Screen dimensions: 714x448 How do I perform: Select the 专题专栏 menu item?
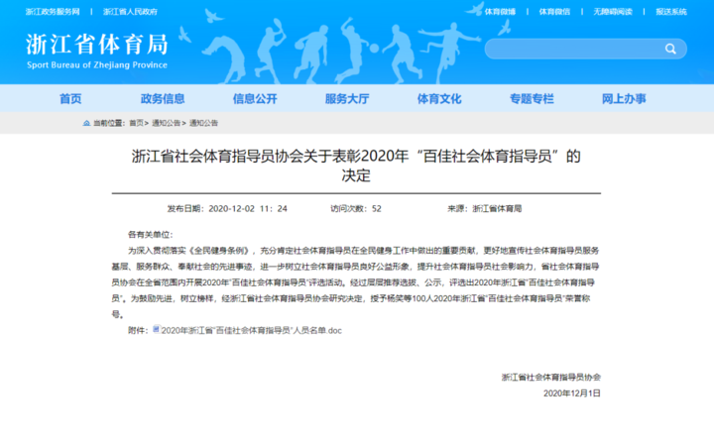532,98
